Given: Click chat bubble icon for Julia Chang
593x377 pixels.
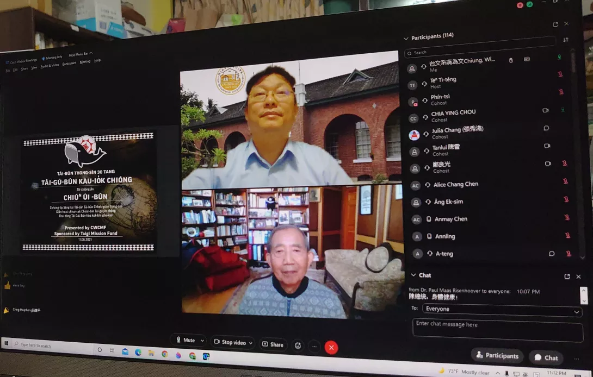Looking at the screenshot, I should click(x=546, y=128).
